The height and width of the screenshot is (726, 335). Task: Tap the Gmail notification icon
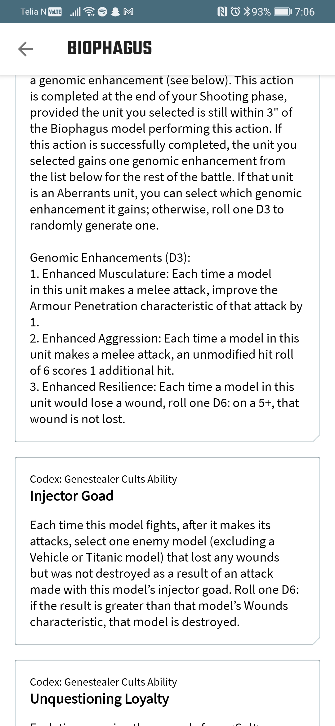pyautogui.click(x=128, y=12)
